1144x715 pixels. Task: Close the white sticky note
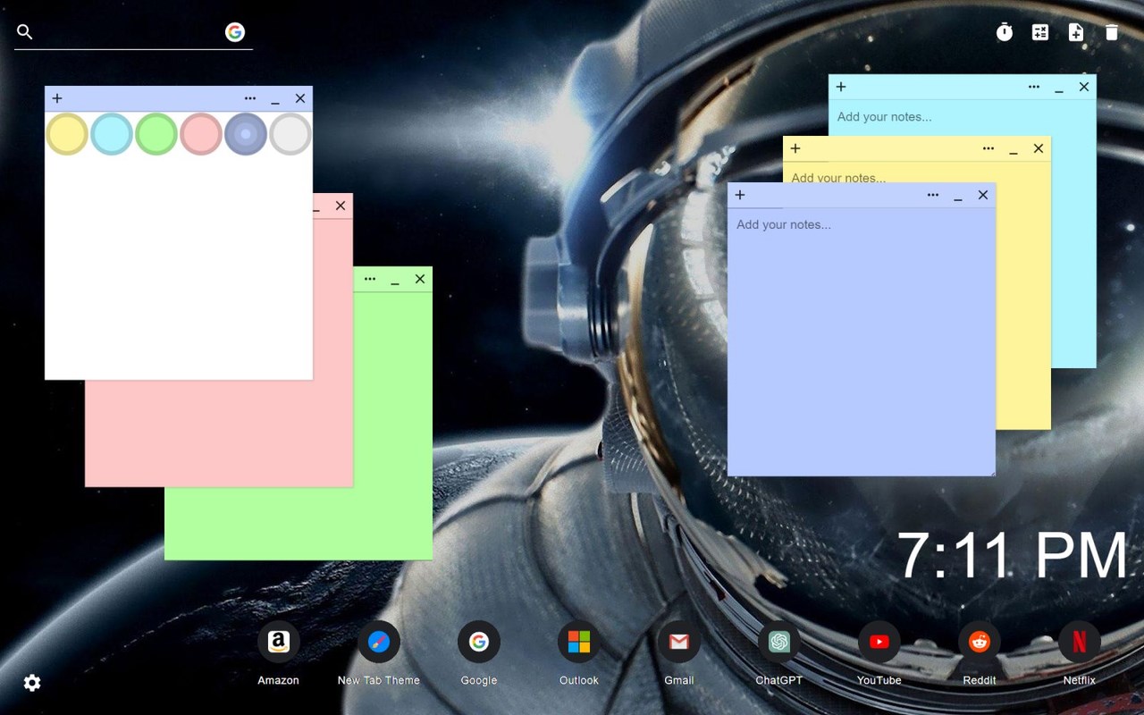300,98
